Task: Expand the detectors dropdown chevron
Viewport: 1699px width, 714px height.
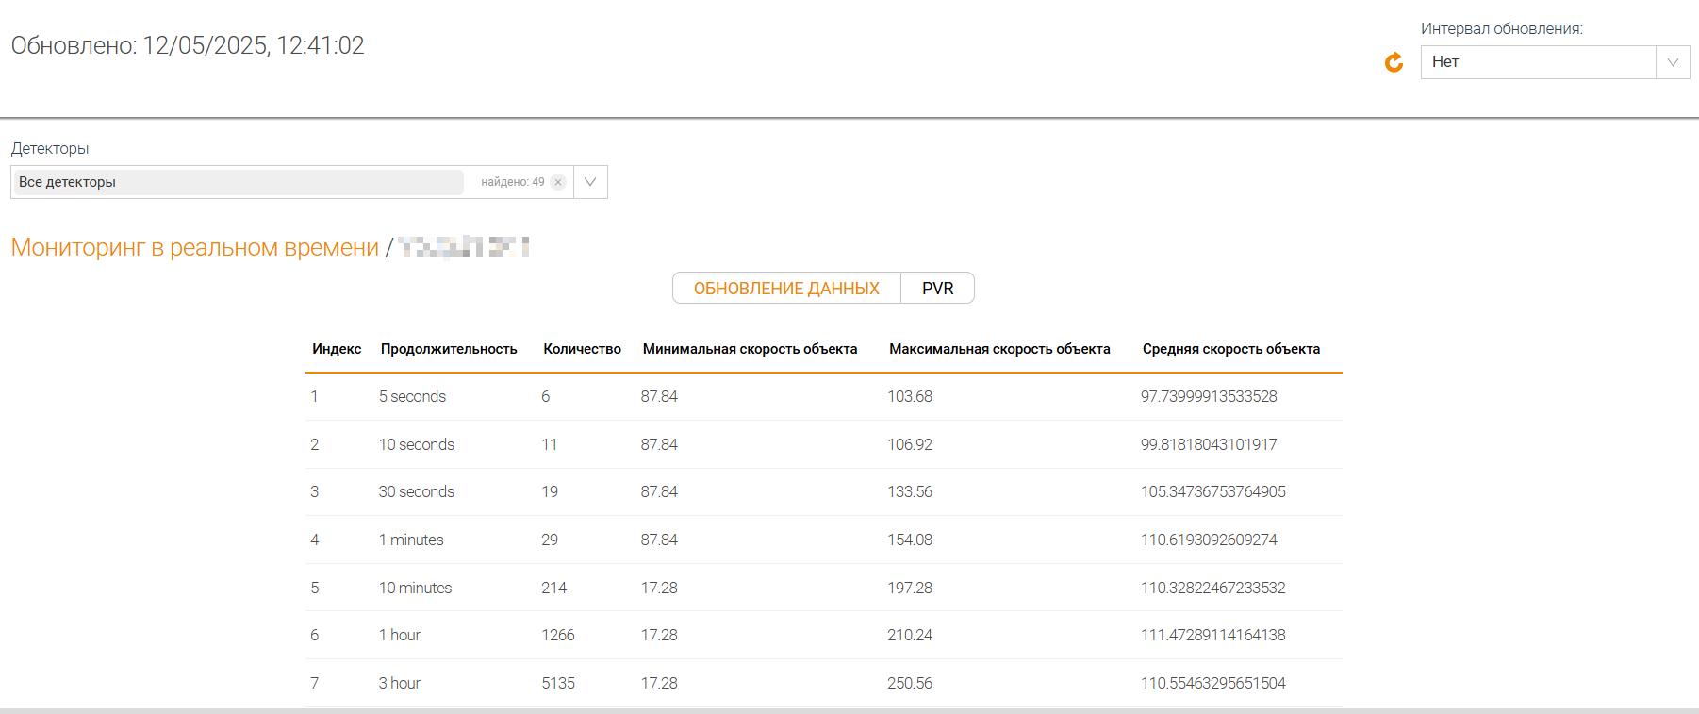Action: [x=590, y=182]
